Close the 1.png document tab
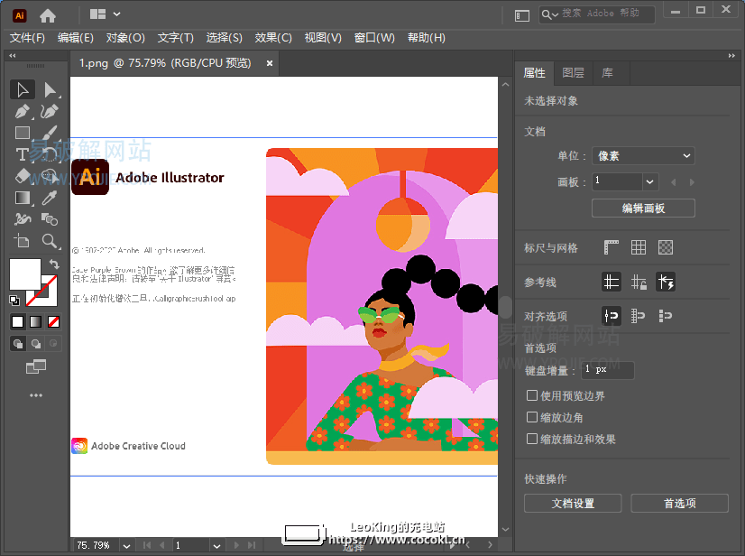The height and width of the screenshot is (556, 745). (x=270, y=63)
